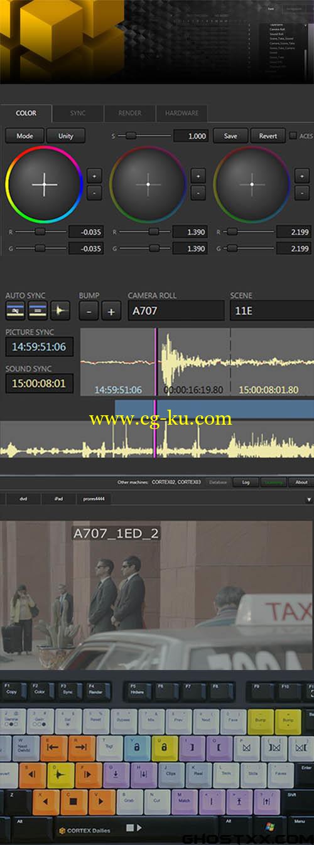Click the Bump minus button
314x845 pixels.
[x=89, y=311]
